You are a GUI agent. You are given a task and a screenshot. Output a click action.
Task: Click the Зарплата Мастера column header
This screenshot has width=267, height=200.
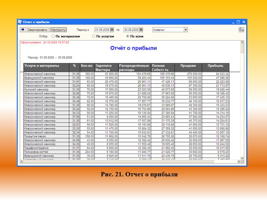pos(106,68)
